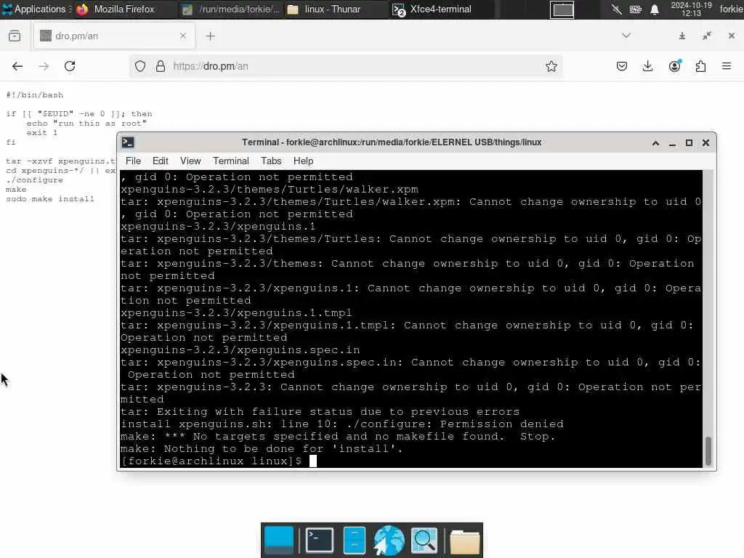This screenshot has width=744, height=558.
Task: Roll up the terminal window with arrow
Action: tap(656, 143)
